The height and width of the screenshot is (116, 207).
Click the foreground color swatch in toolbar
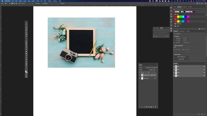pos(26,72)
